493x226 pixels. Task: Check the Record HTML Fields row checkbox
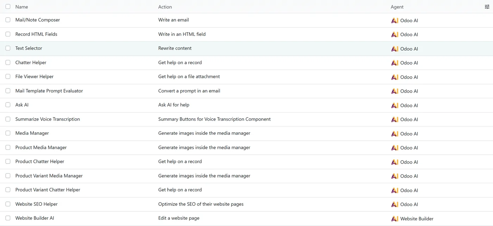(x=8, y=34)
